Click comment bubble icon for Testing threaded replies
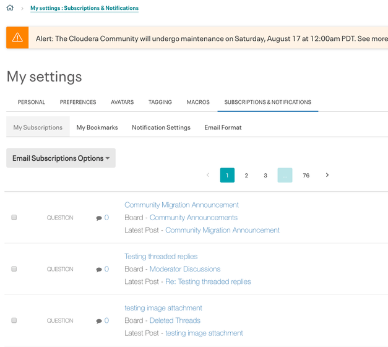The width and height of the screenshot is (388, 347). coord(99,269)
